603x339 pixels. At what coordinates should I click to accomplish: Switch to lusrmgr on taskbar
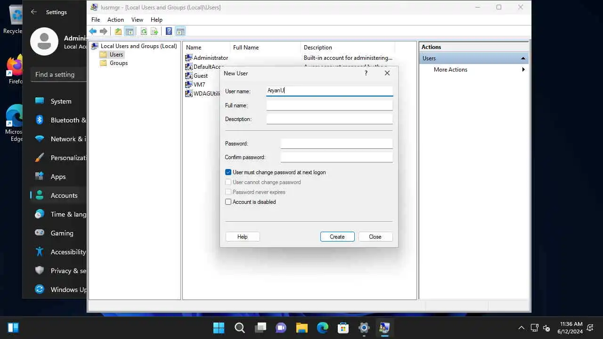[384, 328]
